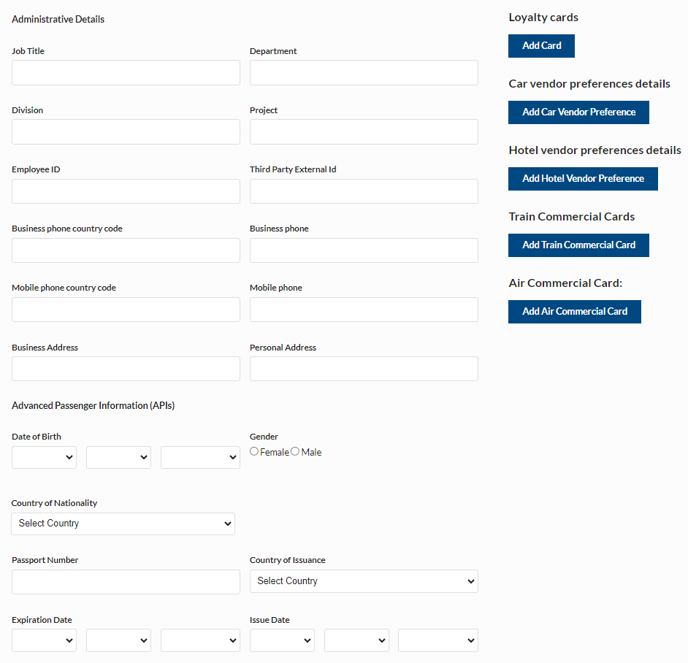Focus the Department input field

364,73
